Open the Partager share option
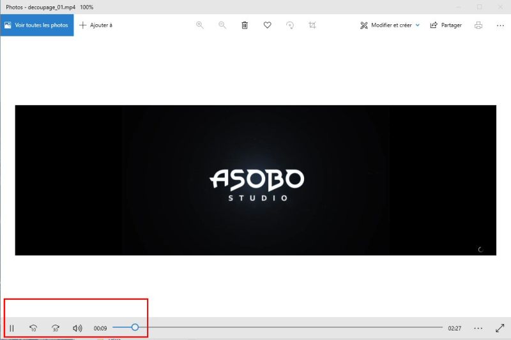511x340 pixels. [x=446, y=25]
